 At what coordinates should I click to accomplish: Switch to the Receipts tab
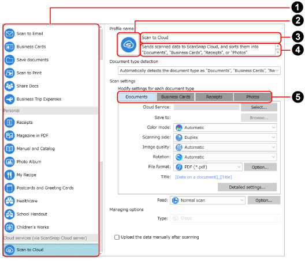click(x=214, y=97)
